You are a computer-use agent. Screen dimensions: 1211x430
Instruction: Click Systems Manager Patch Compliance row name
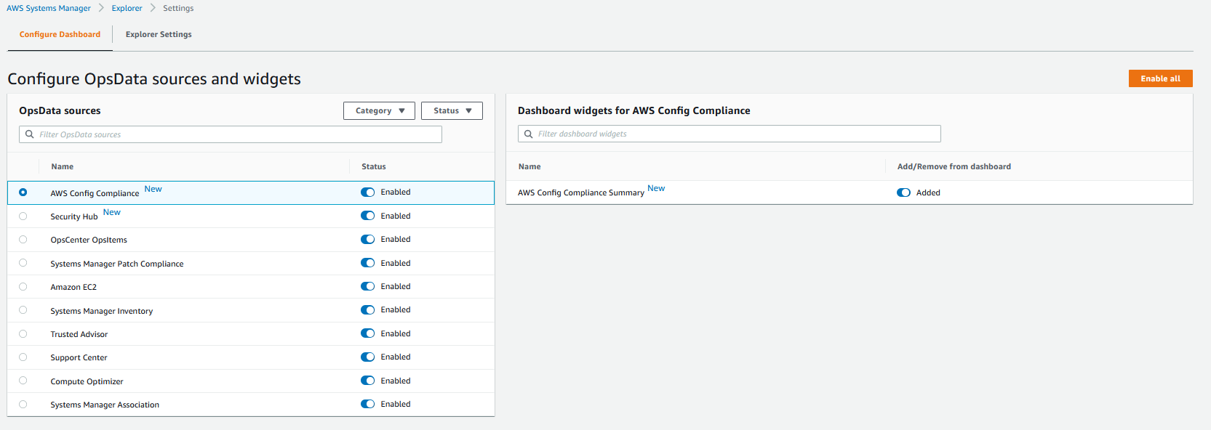click(x=117, y=264)
